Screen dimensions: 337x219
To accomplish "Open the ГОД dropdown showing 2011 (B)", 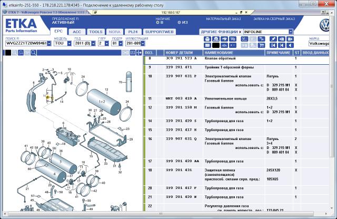I will click(x=93, y=43).
